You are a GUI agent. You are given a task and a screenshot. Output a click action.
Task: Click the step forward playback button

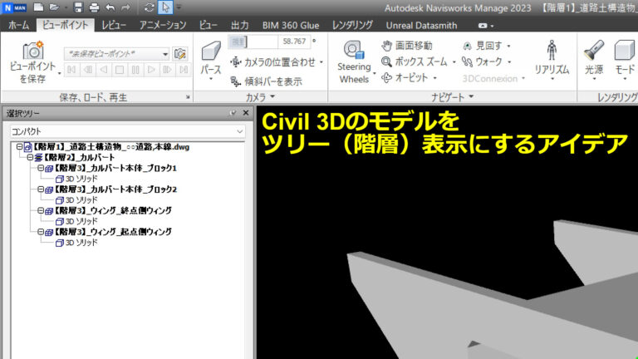click(x=167, y=70)
